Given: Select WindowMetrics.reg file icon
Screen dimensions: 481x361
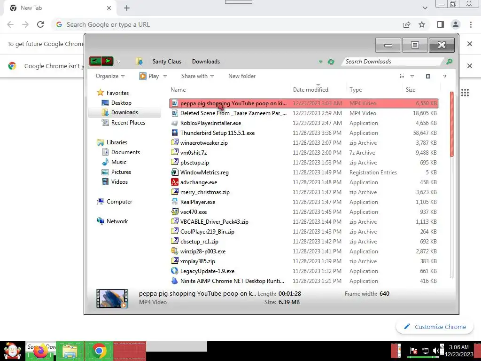Looking at the screenshot, I should coord(175,172).
